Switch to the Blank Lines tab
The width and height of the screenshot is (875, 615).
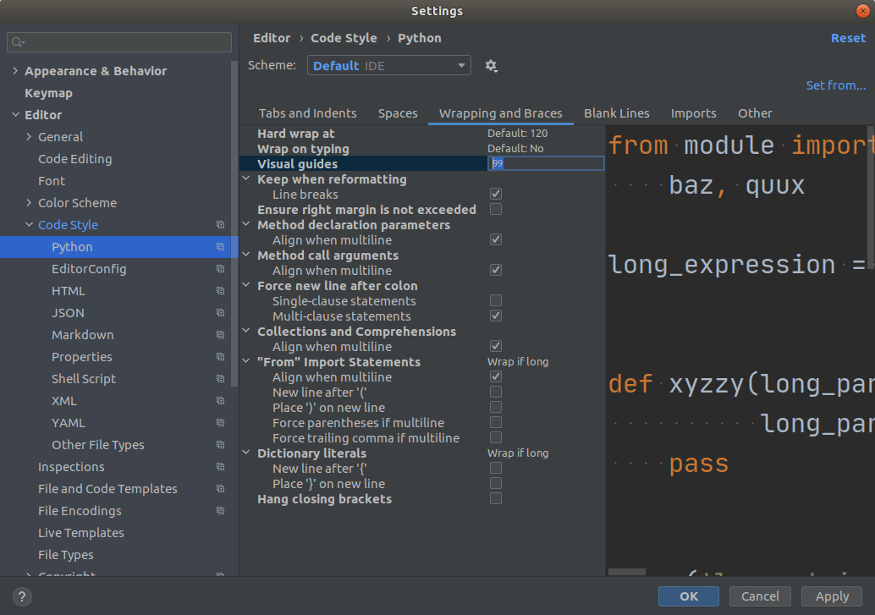tap(616, 113)
